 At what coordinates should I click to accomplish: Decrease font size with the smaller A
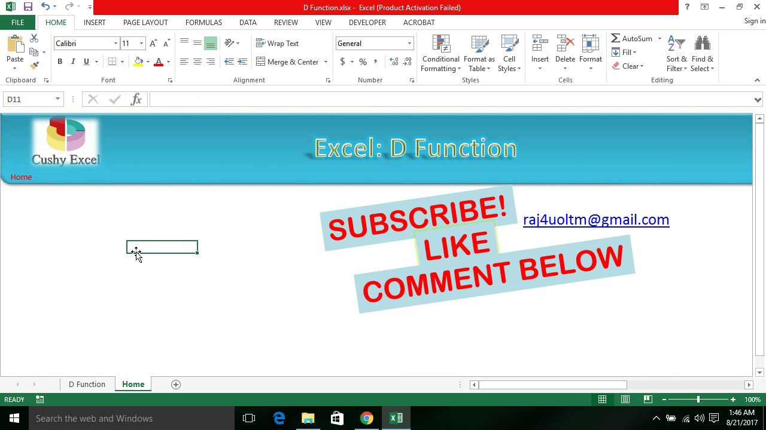(x=166, y=43)
